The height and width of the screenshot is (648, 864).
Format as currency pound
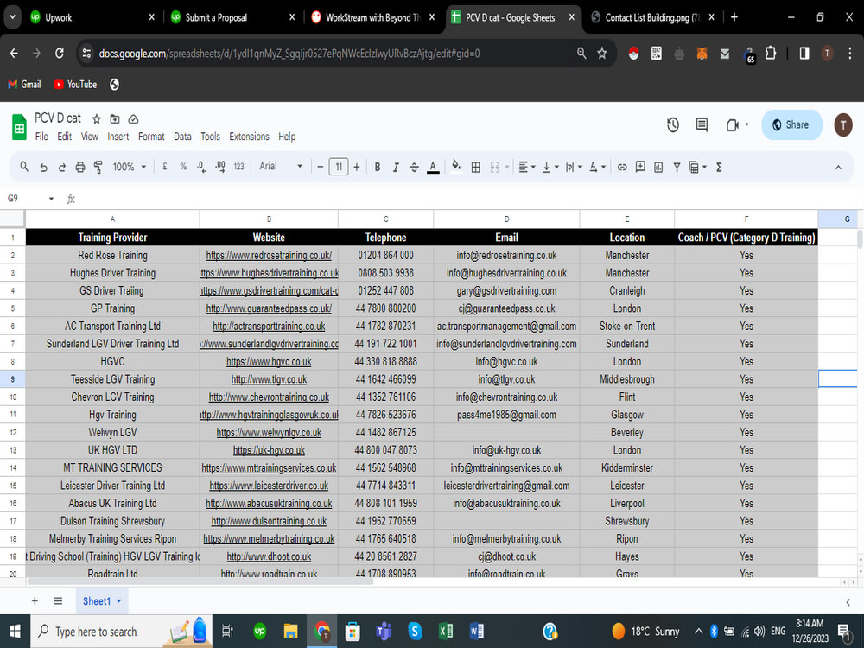click(x=165, y=167)
